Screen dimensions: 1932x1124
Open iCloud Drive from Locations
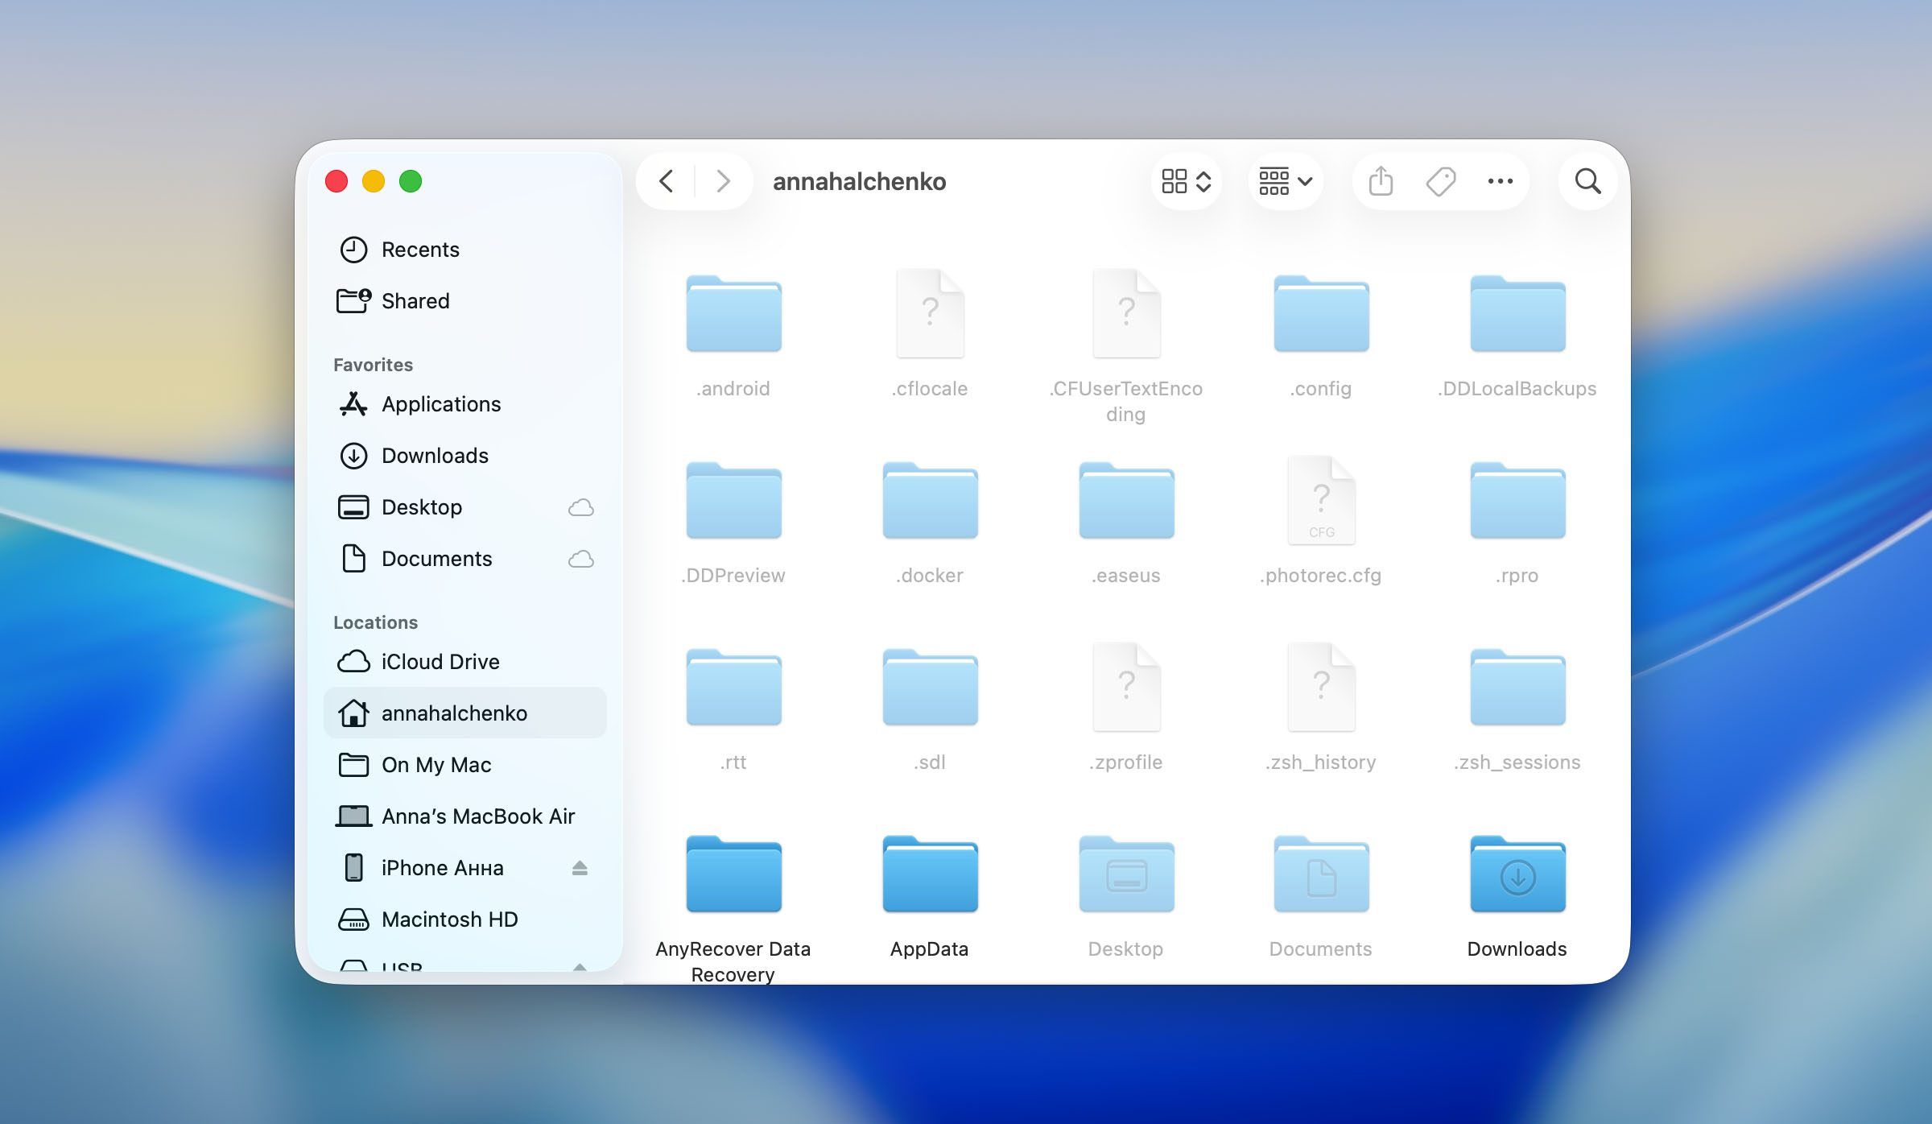pyautogui.click(x=440, y=661)
